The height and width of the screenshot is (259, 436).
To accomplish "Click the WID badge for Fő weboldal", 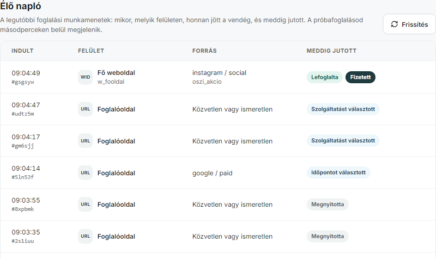I will tap(85, 77).
